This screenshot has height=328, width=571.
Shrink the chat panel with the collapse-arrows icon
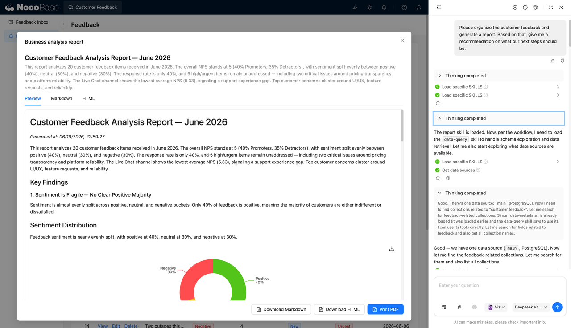(x=551, y=8)
